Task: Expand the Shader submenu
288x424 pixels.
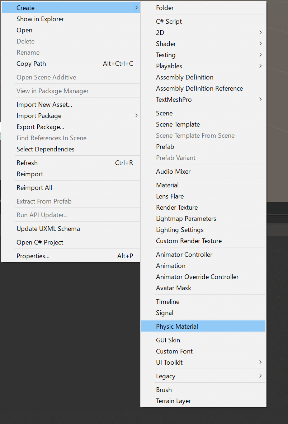Action: pos(203,44)
